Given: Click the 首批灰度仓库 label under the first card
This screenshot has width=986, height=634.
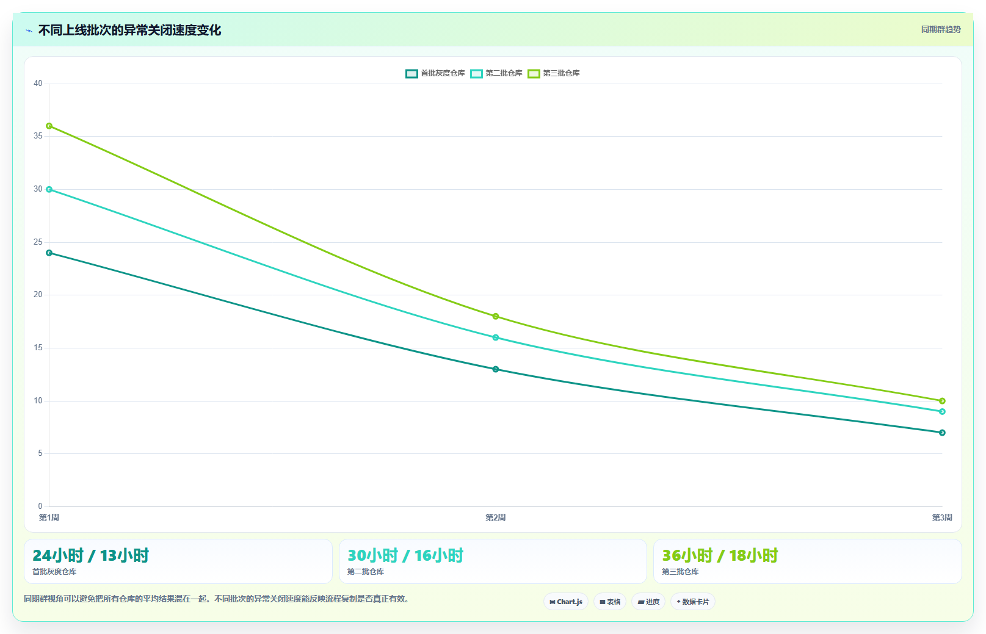Looking at the screenshot, I should tap(54, 572).
